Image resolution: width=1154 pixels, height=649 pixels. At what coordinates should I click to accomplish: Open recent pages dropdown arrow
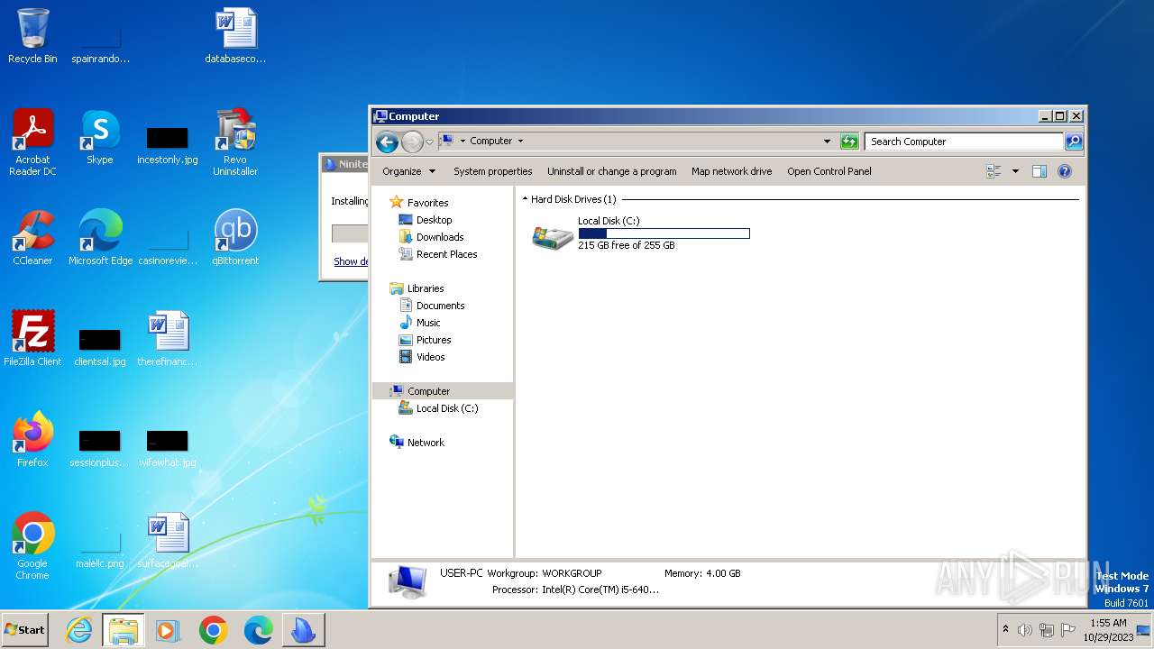click(x=429, y=142)
